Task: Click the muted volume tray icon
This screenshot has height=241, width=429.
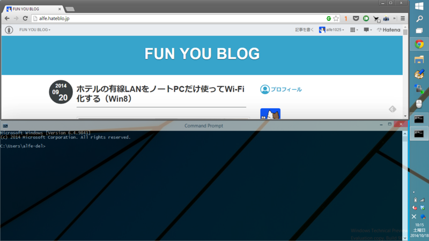Action: click(x=415, y=208)
